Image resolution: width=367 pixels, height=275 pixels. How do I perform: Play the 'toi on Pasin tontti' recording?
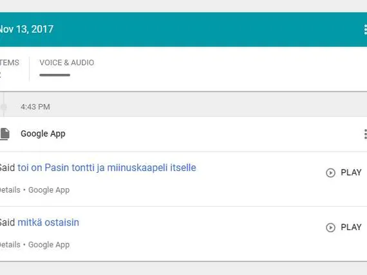coord(344,173)
